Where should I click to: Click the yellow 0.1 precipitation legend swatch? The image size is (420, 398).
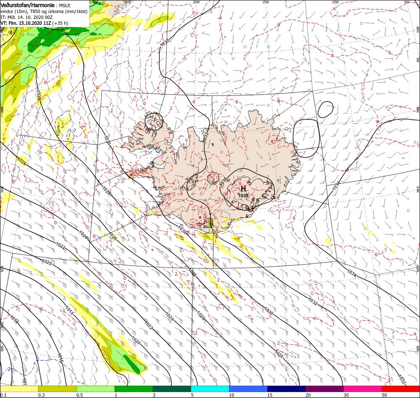19,389
